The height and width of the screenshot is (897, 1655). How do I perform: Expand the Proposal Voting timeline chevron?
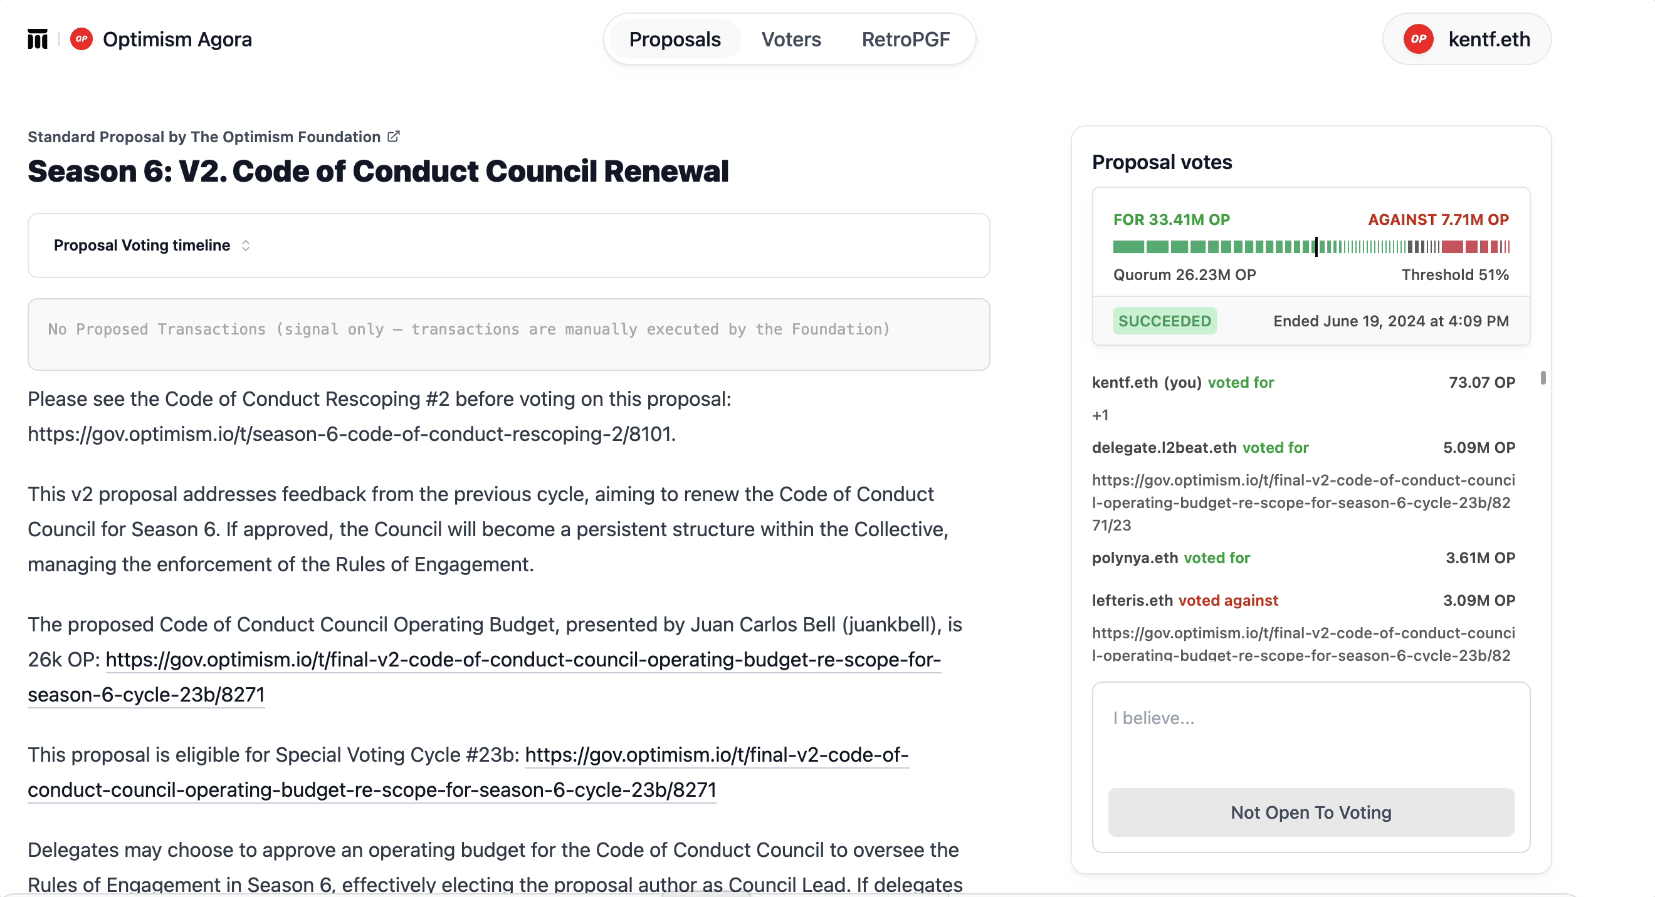(245, 246)
